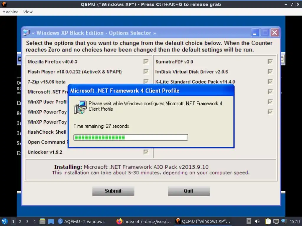Image resolution: width=302 pixels, height=226 pixels.
Task: Click the show desktop taskbar icon
Action: tap(51, 222)
